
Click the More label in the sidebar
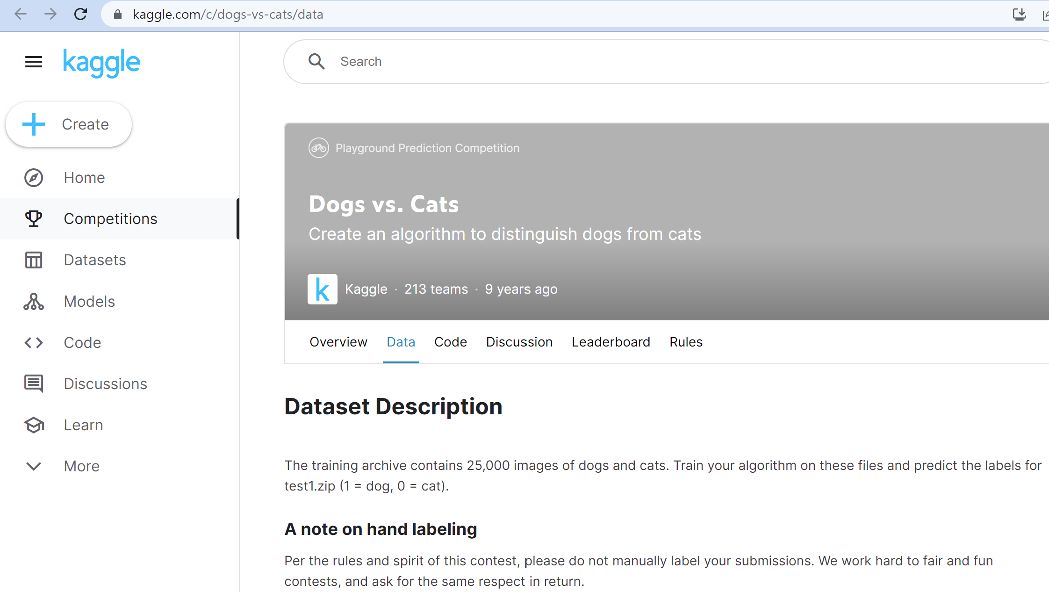pyautogui.click(x=82, y=466)
